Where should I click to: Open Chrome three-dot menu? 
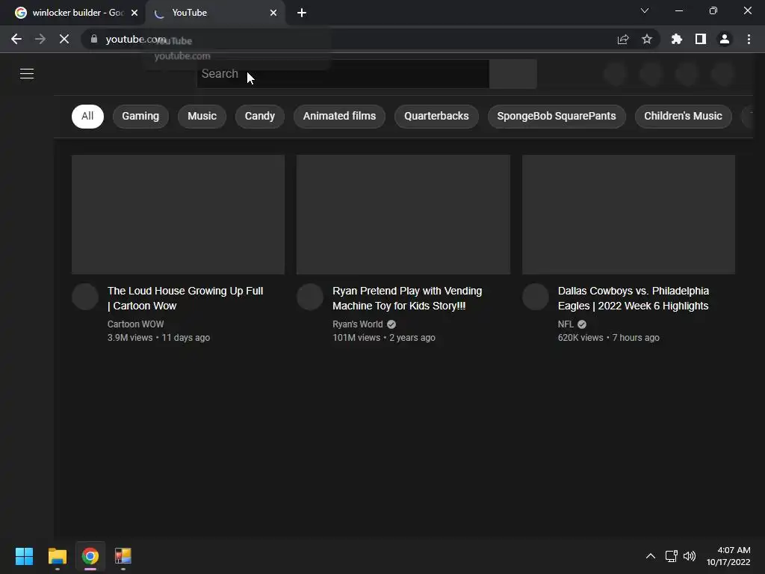(x=749, y=39)
